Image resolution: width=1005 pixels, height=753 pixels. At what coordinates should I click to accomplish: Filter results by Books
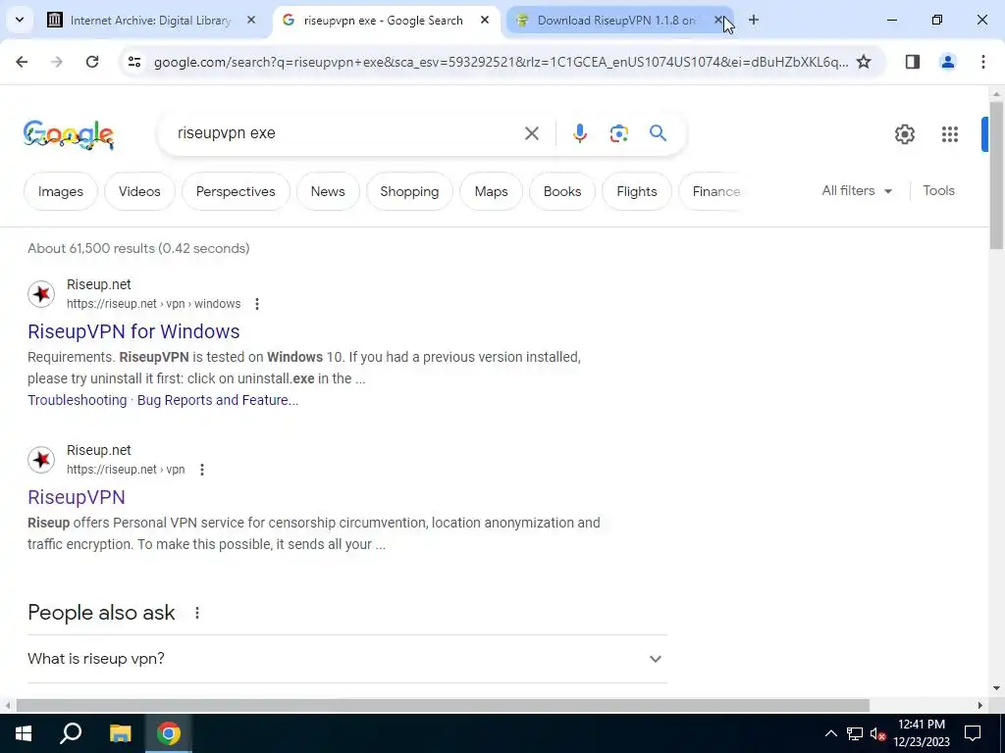[x=562, y=191]
